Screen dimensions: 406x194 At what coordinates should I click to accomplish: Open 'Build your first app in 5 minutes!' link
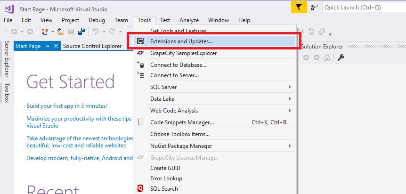pyautogui.click(x=66, y=105)
